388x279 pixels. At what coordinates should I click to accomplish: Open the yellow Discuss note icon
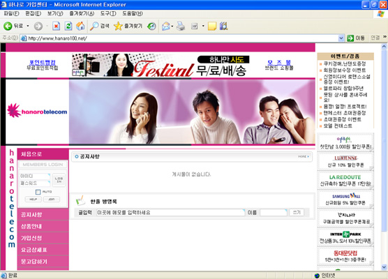click(x=212, y=26)
